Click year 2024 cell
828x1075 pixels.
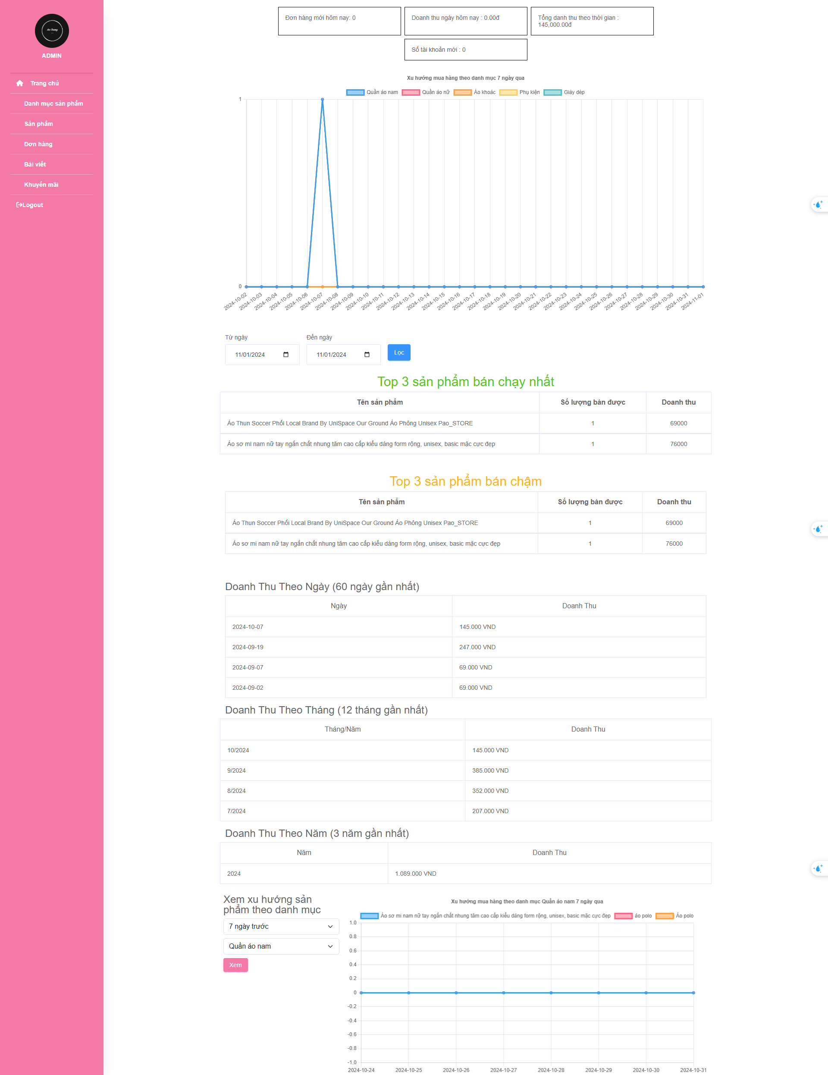[x=304, y=873]
